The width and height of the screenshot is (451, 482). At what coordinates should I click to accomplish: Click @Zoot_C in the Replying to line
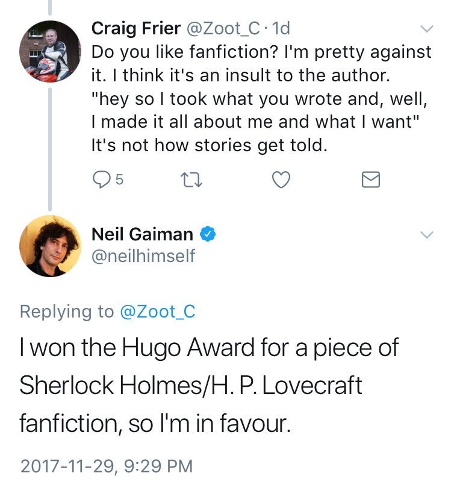(x=157, y=311)
